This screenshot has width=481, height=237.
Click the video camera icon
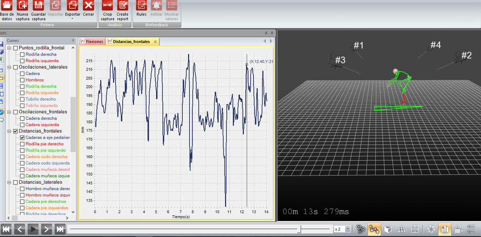pos(458,229)
